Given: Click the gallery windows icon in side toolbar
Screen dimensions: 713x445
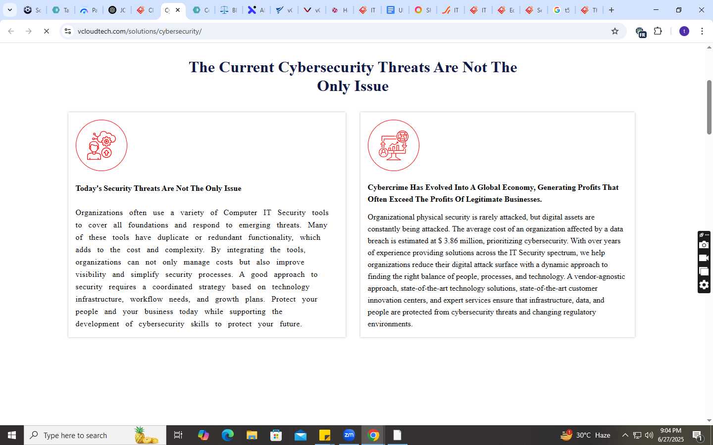Looking at the screenshot, I should (x=704, y=271).
